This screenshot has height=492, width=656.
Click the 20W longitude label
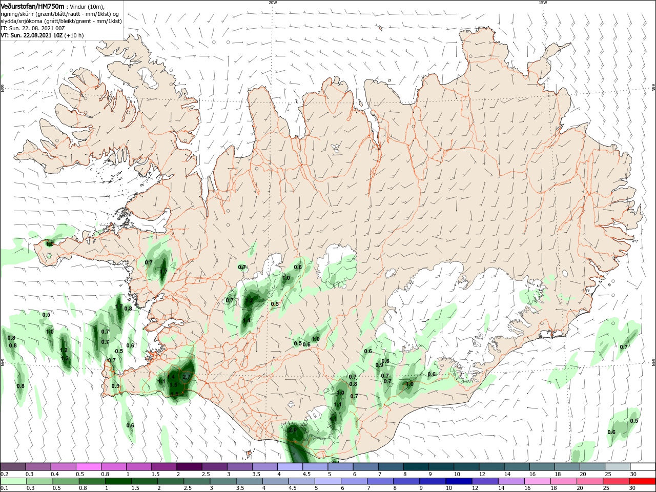coord(273,3)
